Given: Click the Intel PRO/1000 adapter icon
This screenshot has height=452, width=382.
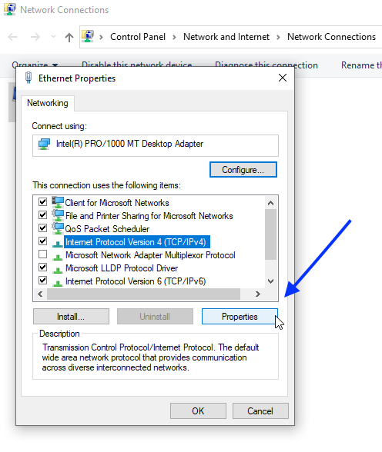Looking at the screenshot, I should pyautogui.click(x=44, y=144).
